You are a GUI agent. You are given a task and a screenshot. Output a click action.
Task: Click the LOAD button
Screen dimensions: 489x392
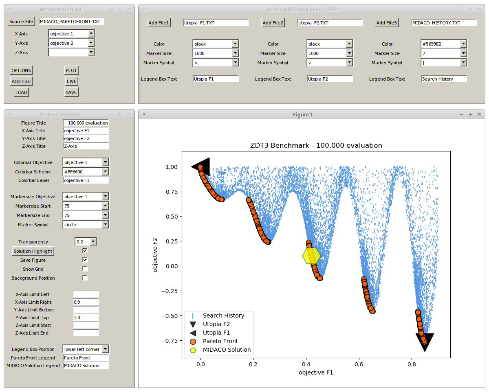pos(21,92)
